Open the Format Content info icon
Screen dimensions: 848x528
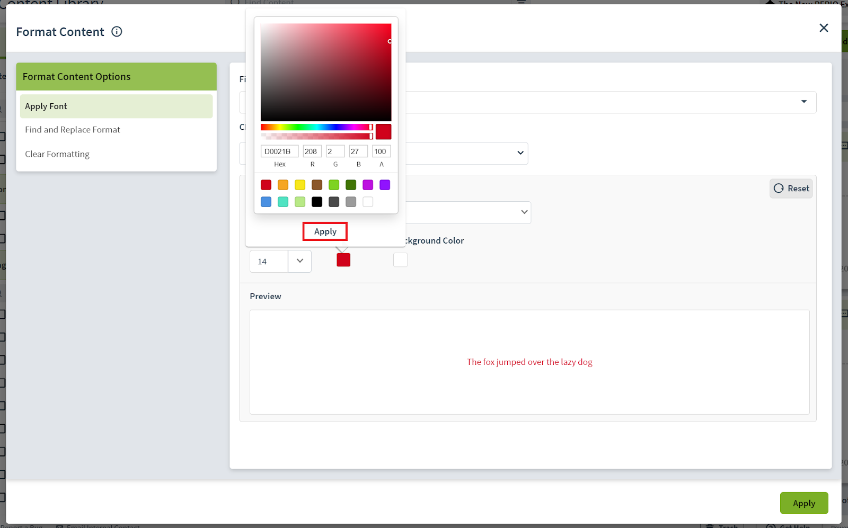[x=117, y=32]
